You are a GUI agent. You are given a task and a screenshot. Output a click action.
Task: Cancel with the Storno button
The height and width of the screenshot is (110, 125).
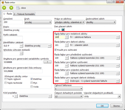tap(116, 106)
